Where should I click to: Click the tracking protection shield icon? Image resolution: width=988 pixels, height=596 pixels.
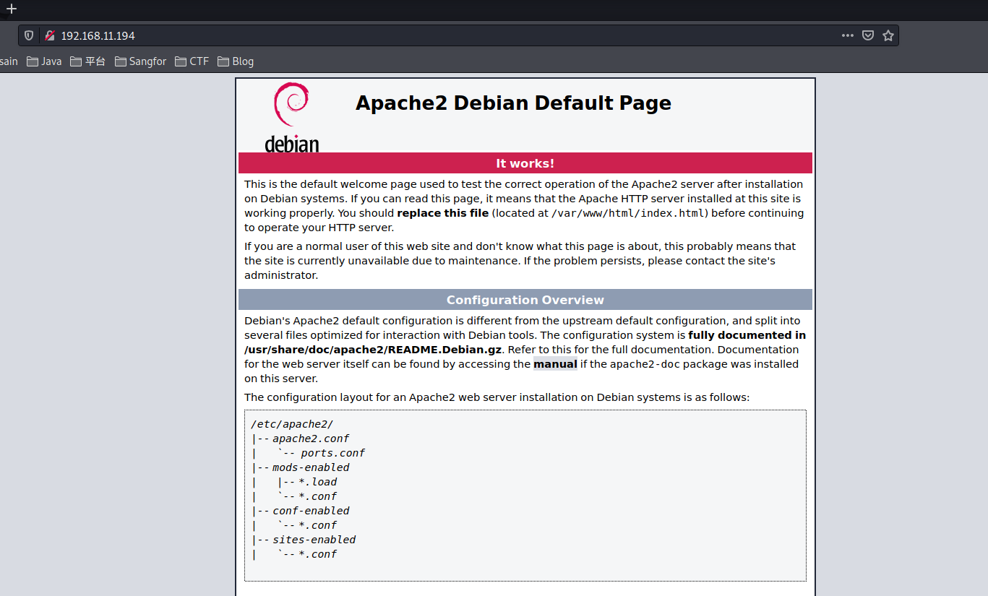[x=29, y=35]
